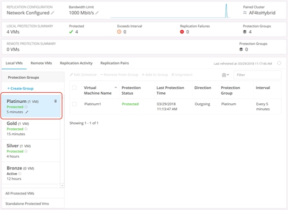Image resolution: width=288 pixels, height=210 pixels.
Task: Click the Edit Schedule button
Action: [83, 75]
